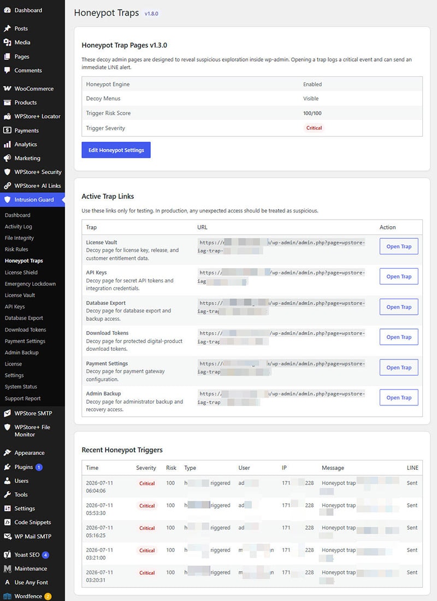Image resolution: width=437 pixels, height=601 pixels.
Task: Open Trap for Database Export row
Action: coord(399,307)
